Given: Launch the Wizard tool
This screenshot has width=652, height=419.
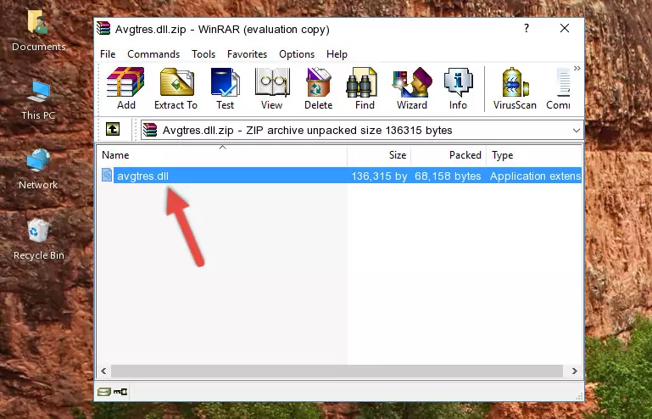Looking at the screenshot, I should coord(412,88).
